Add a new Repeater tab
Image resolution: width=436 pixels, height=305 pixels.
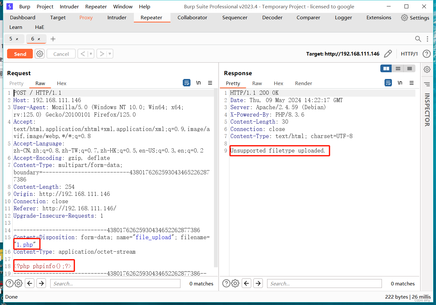(53, 39)
